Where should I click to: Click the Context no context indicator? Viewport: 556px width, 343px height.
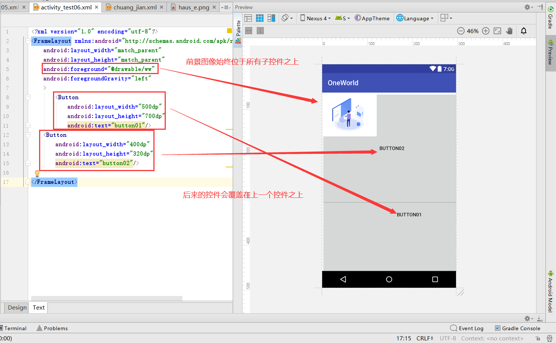(492, 338)
